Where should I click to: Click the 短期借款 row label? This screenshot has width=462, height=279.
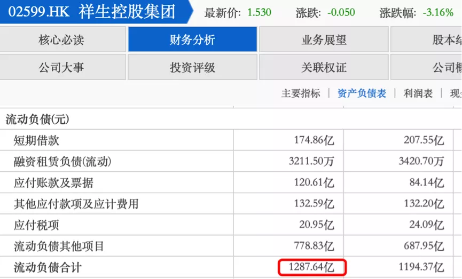pyautogui.click(x=36, y=140)
